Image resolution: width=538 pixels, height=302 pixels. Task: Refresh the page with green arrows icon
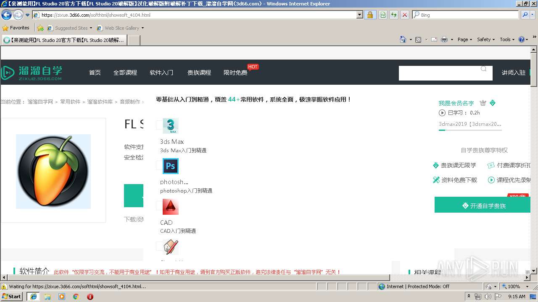pos(394,15)
